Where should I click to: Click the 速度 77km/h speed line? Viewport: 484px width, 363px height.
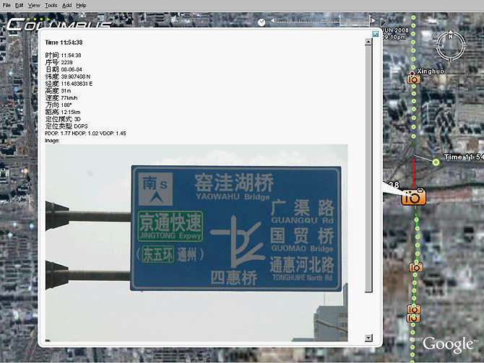click(x=61, y=97)
